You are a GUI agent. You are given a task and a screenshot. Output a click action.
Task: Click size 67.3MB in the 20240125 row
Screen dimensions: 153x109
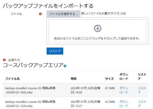110,102
